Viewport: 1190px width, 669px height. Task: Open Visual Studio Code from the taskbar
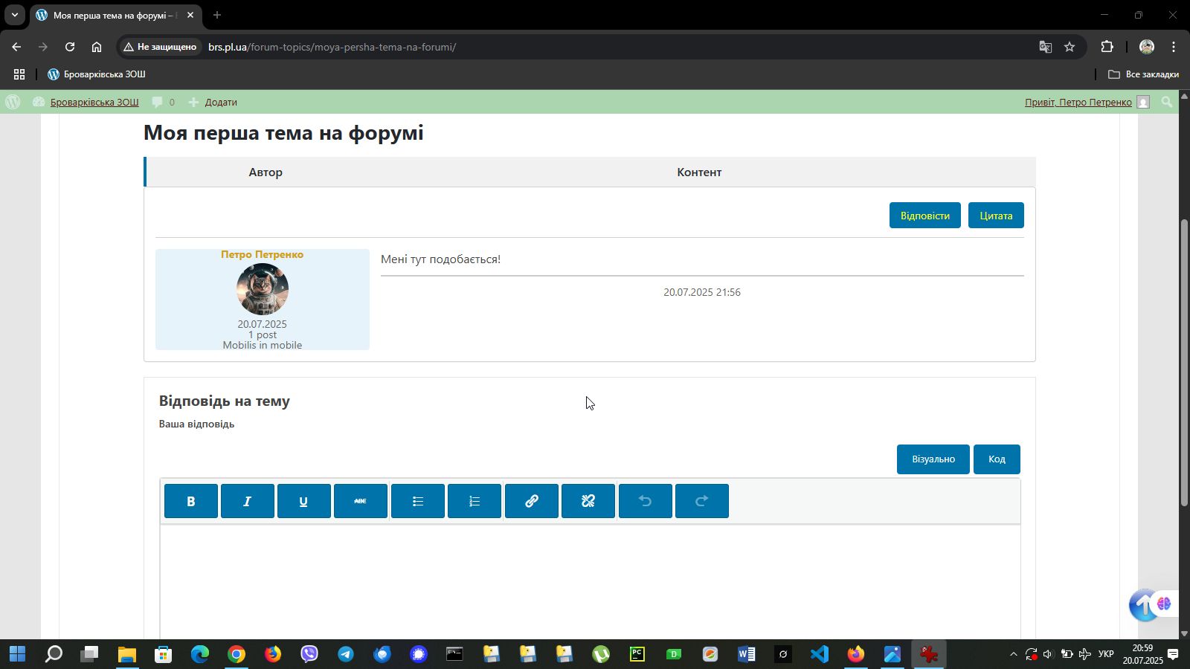[x=819, y=654]
